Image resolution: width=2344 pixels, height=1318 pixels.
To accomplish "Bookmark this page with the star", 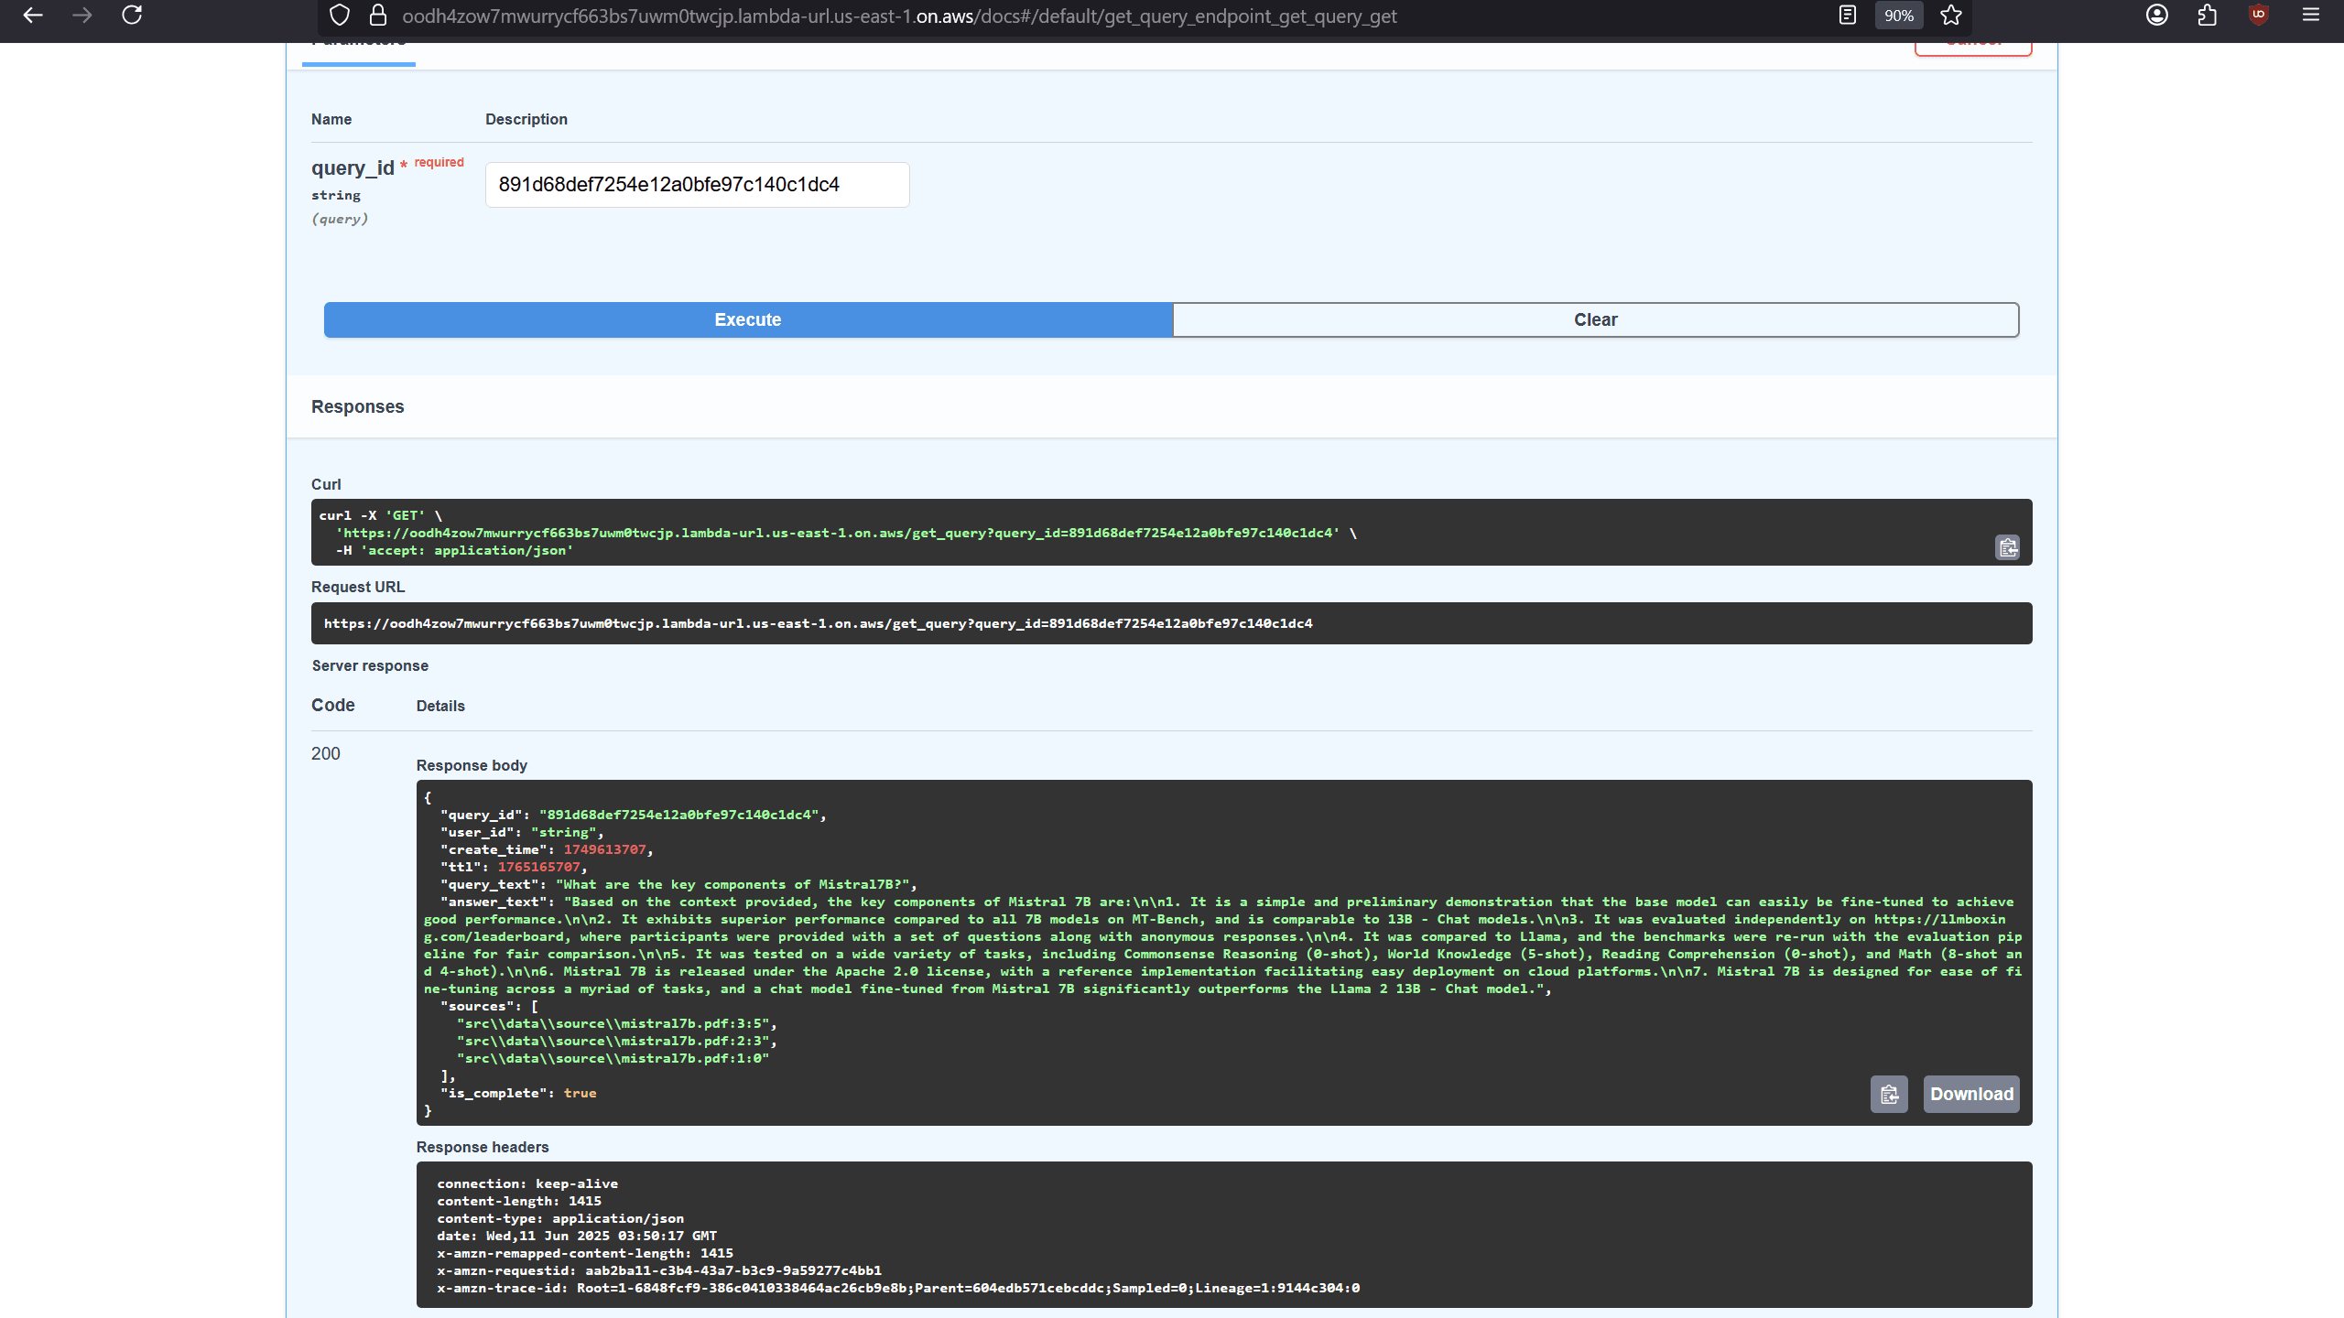I will pyautogui.click(x=1951, y=16).
